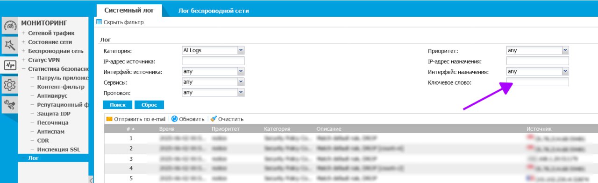Select the Monitoring pulse icon in sidebar
Image resolution: width=598 pixels, height=183 pixels.
click(x=9, y=65)
